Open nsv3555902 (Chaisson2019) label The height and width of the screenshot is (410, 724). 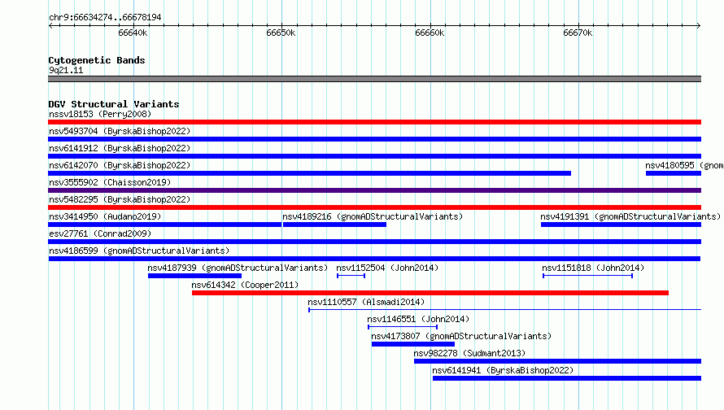(110, 182)
